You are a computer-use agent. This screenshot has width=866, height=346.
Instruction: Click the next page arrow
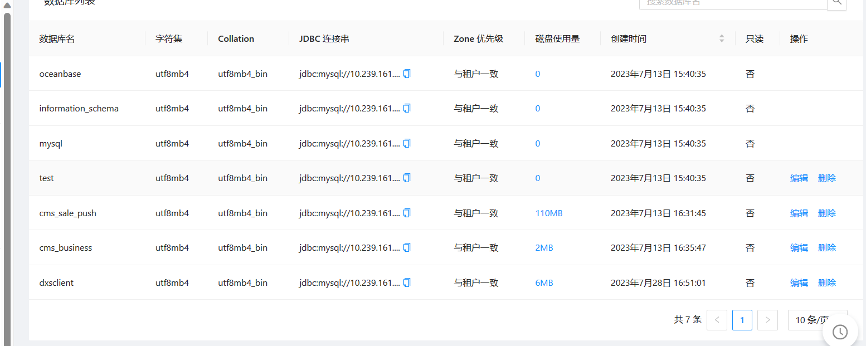pos(767,320)
